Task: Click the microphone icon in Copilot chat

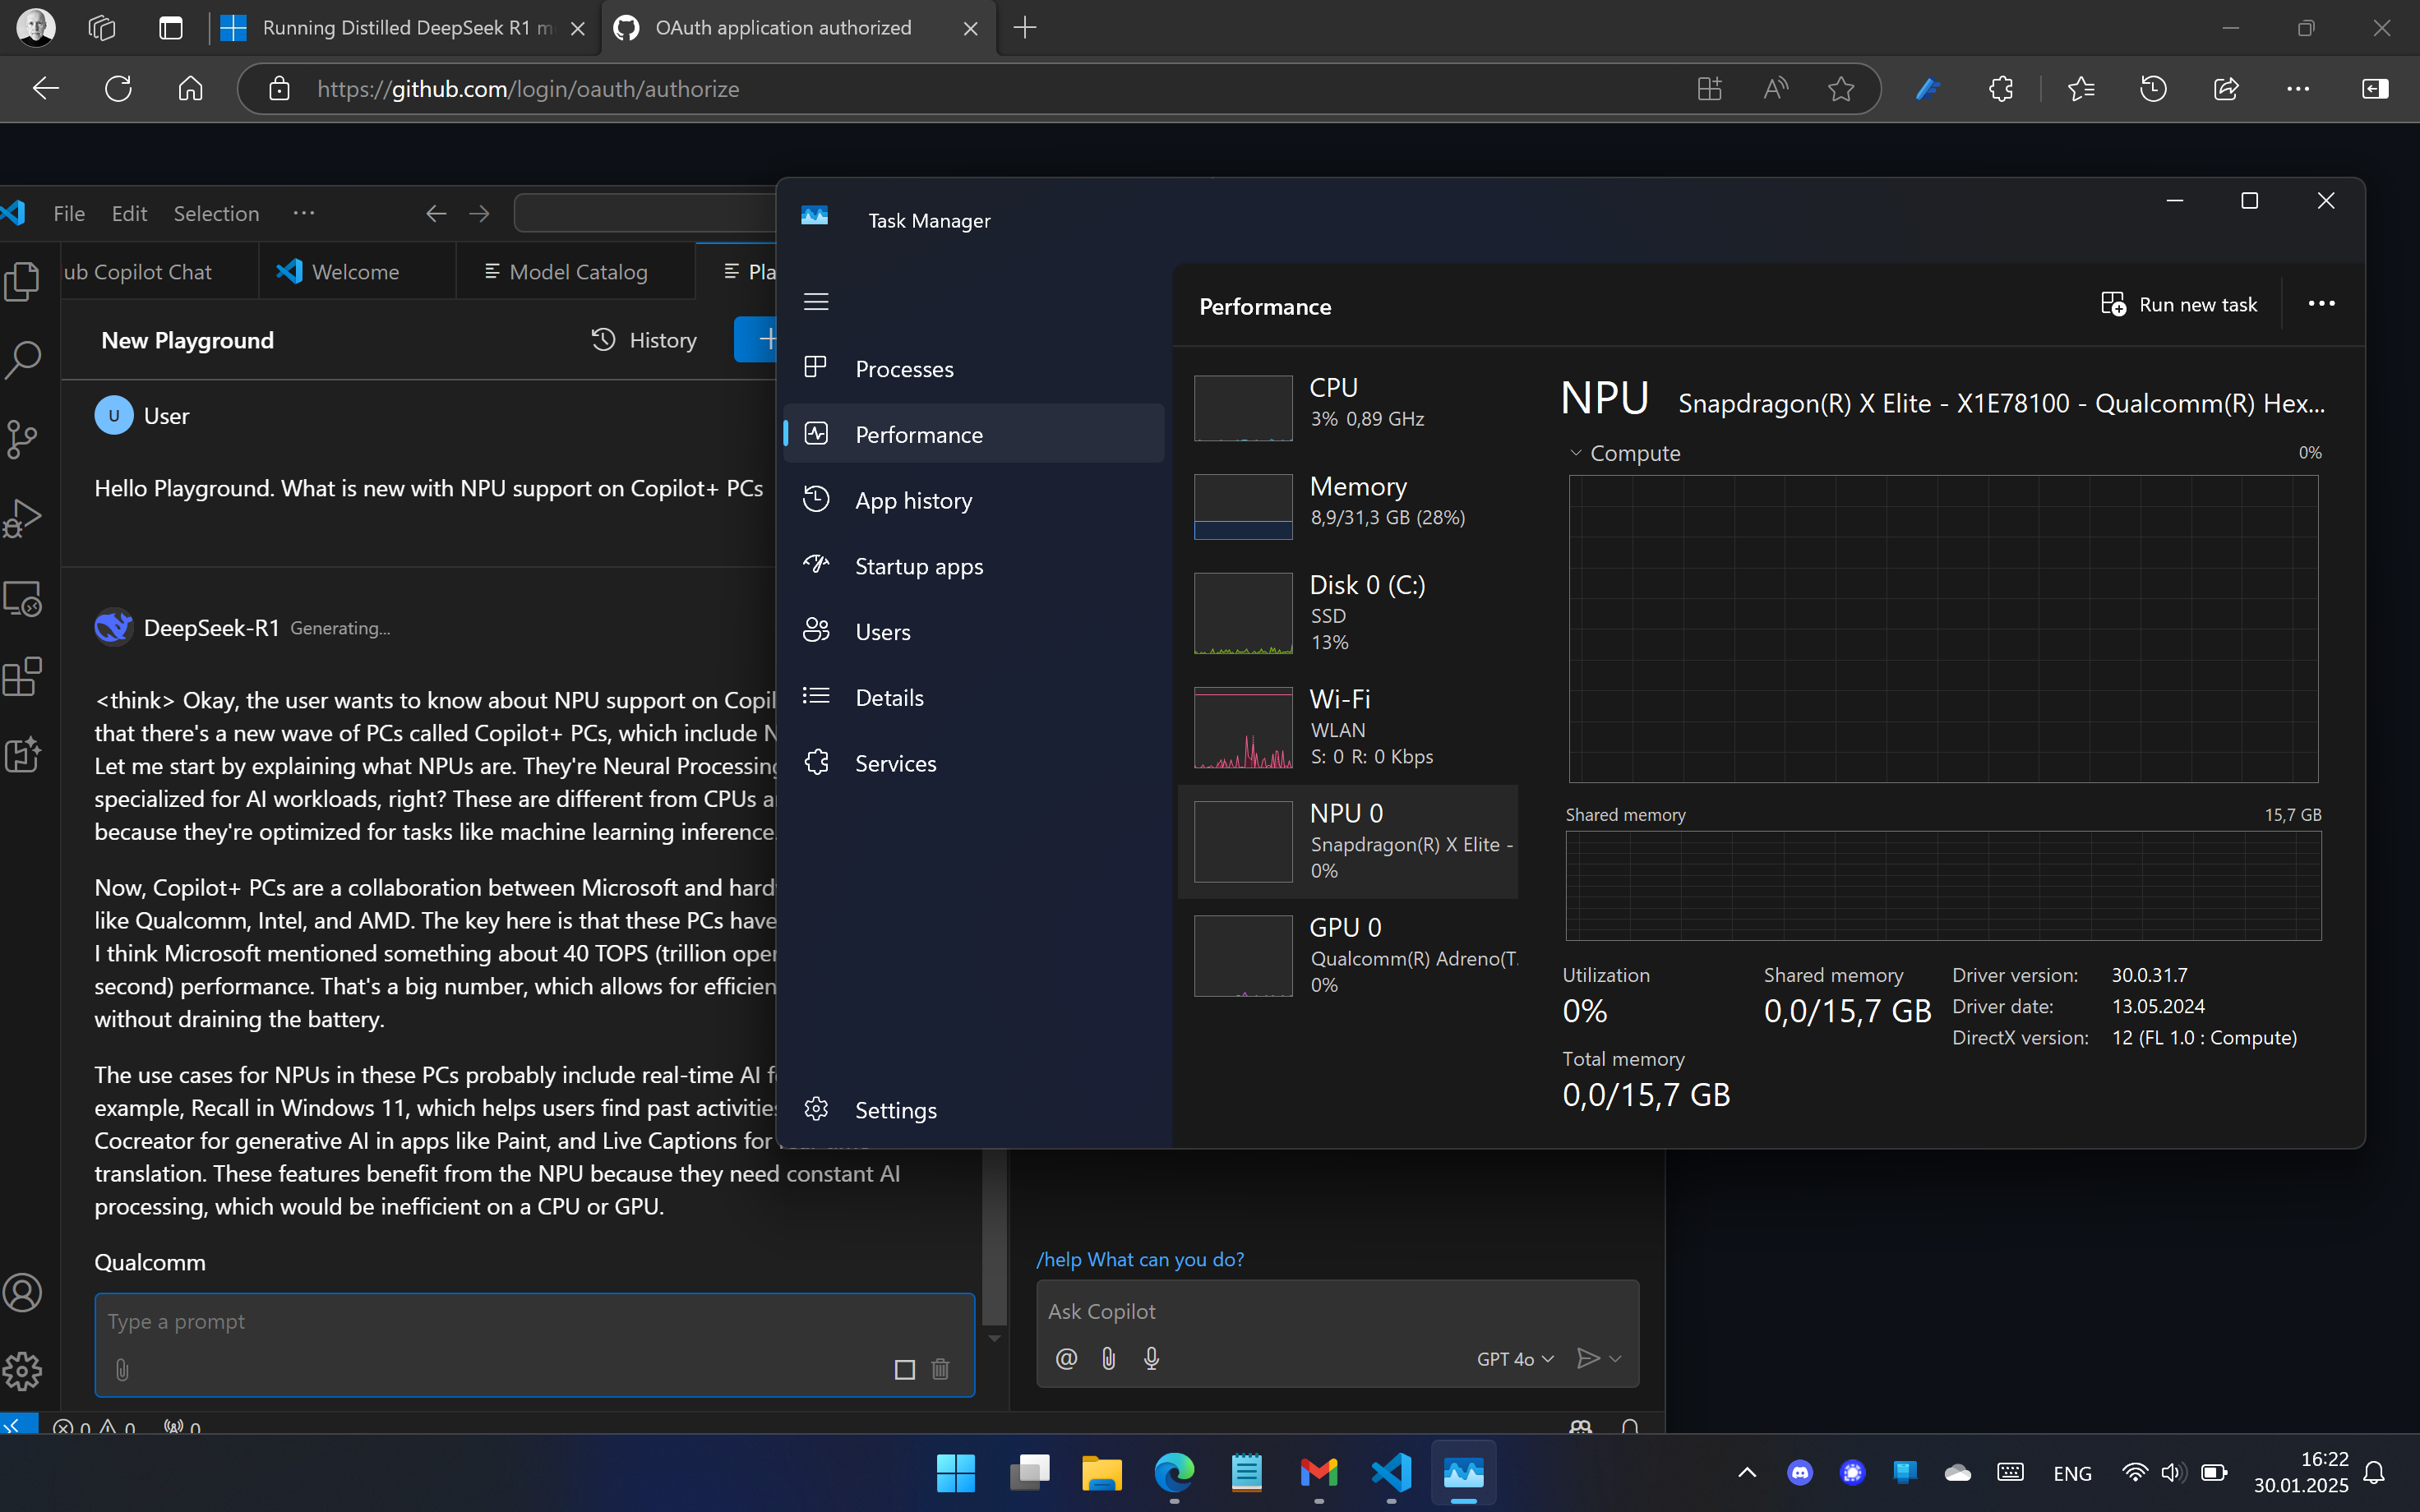Action: pyautogui.click(x=1151, y=1358)
